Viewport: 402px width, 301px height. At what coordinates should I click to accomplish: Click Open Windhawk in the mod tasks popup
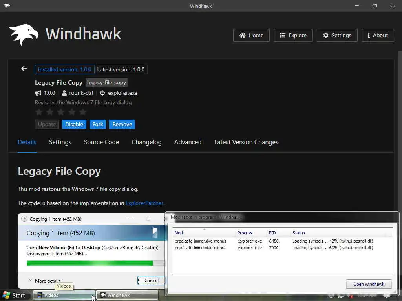tap(369, 284)
